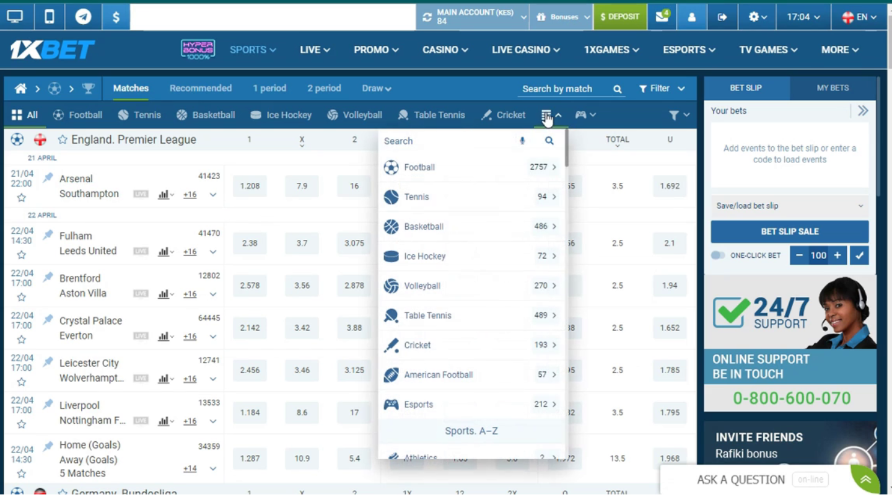Open the messages envelope icon
892x502 pixels.
pos(662,17)
